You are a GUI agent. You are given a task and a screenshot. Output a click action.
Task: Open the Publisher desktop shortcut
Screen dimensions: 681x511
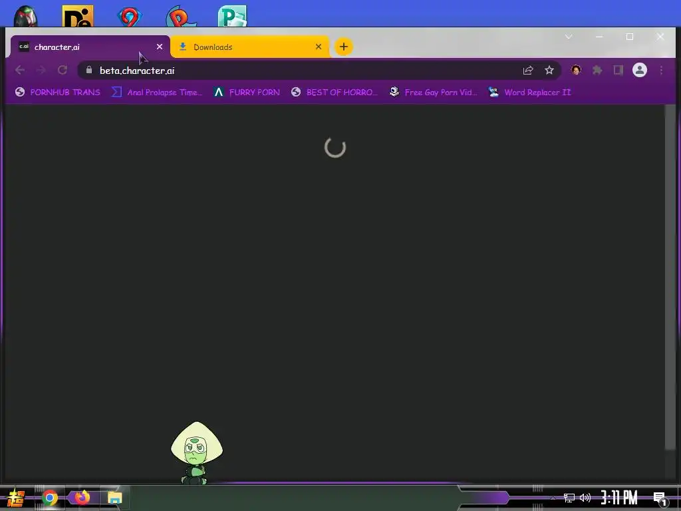[x=232, y=17]
